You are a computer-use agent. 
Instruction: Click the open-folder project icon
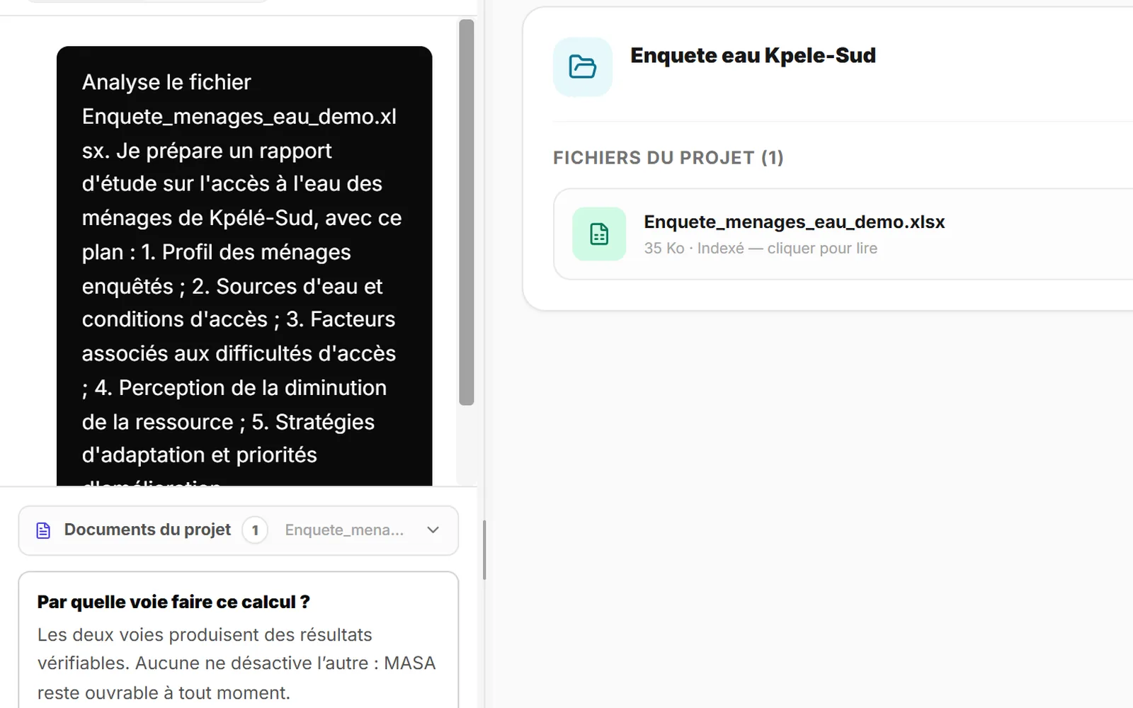tap(582, 67)
